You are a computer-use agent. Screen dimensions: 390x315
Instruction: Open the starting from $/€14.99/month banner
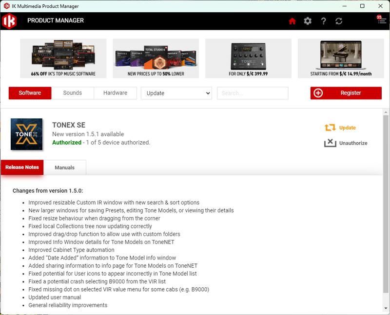341,58
